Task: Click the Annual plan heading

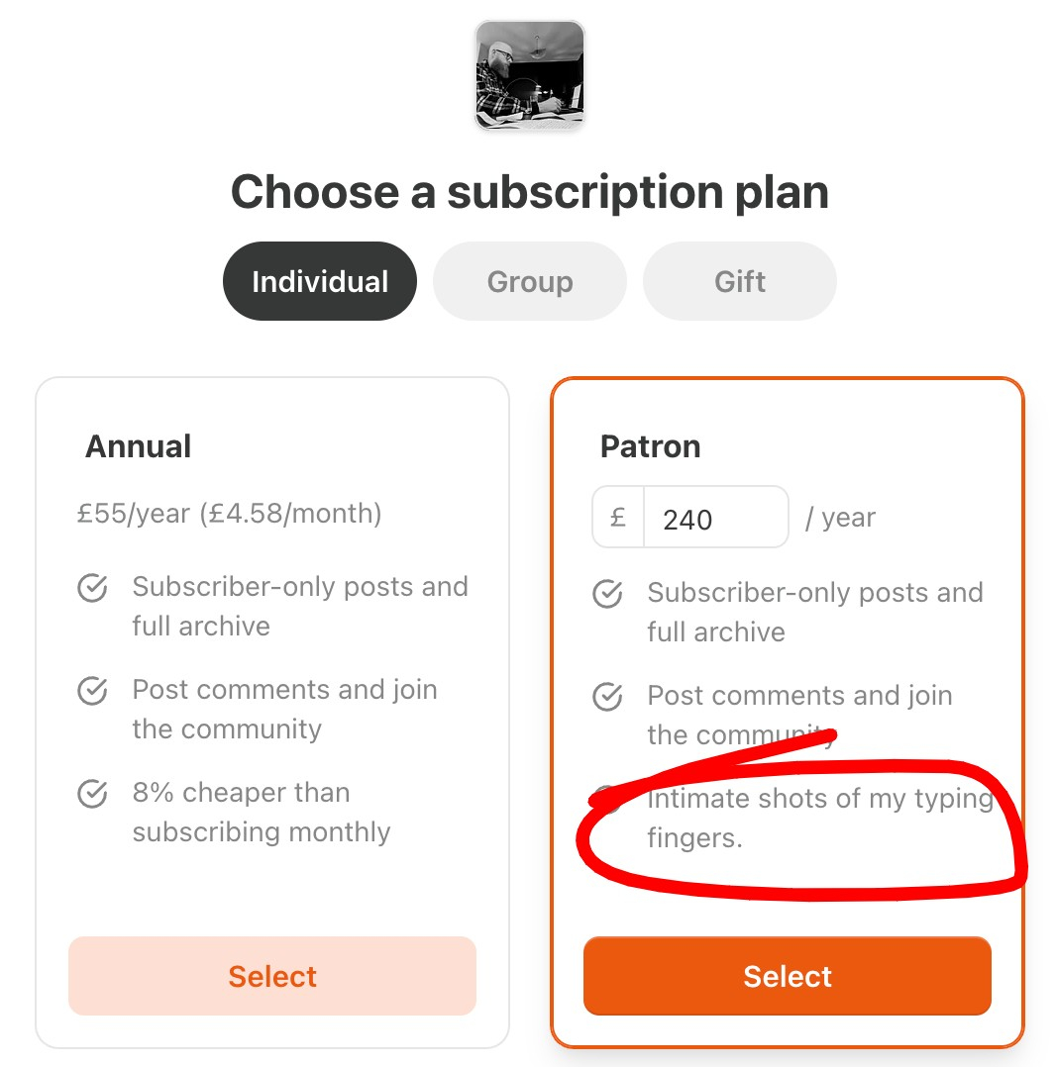Action: coord(139,446)
